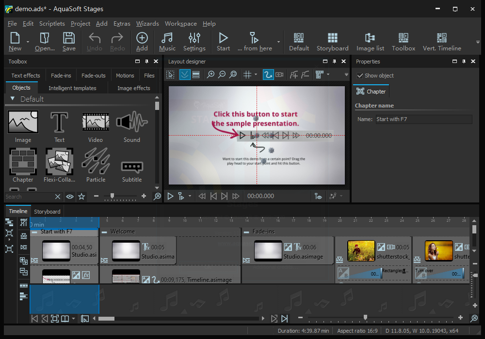The image size is (485, 339).
Task: Toggle the Show object checkbox
Action: pos(360,76)
